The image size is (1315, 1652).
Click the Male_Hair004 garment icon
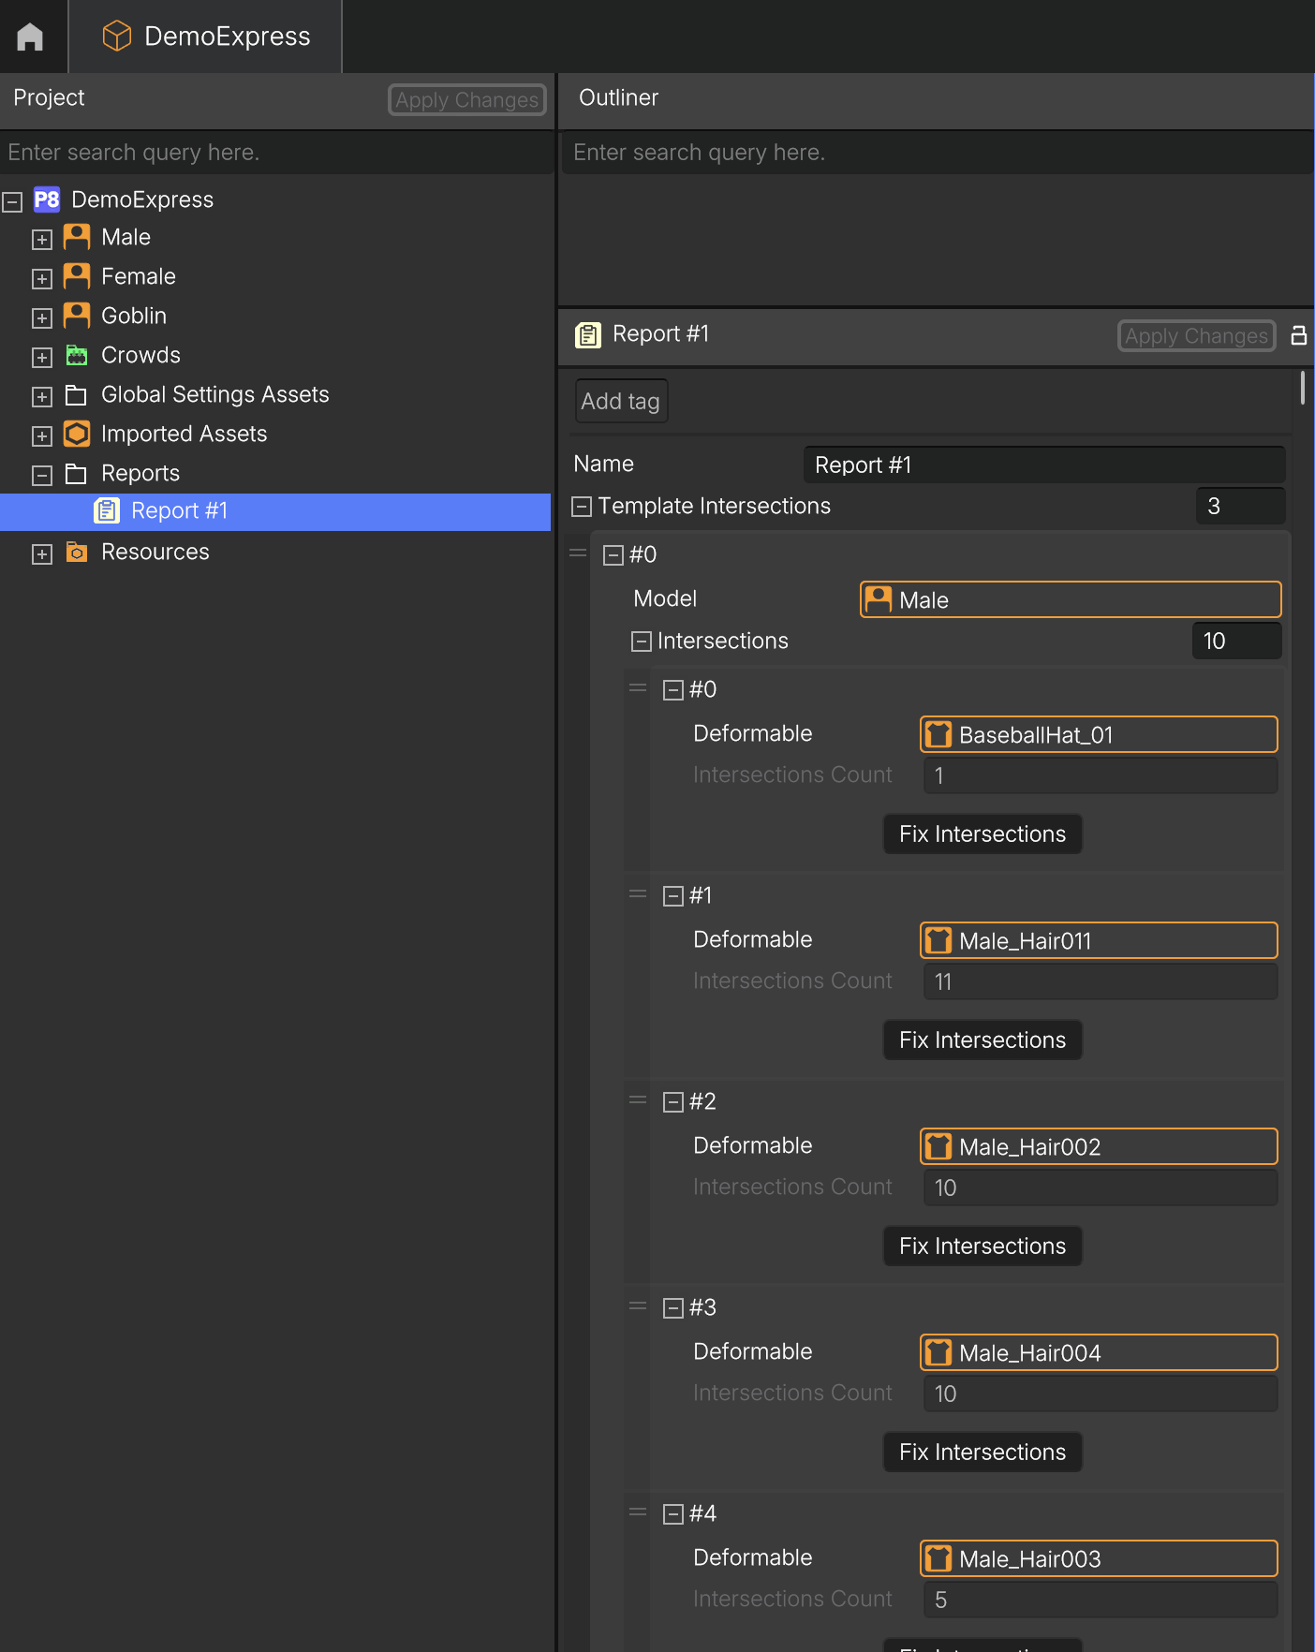pyautogui.click(x=938, y=1352)
